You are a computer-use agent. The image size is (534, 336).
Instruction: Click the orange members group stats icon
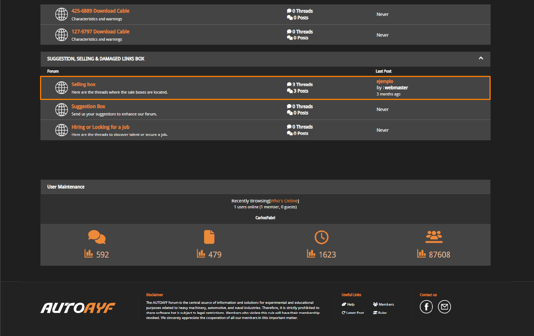(x=434, y=237)
